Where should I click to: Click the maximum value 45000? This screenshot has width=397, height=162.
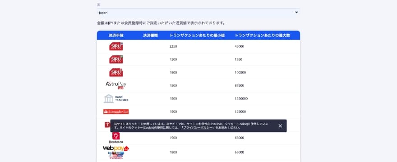[239, 46]
